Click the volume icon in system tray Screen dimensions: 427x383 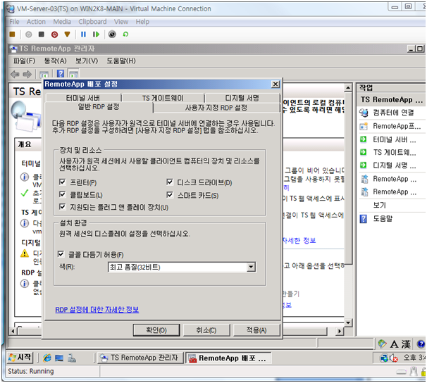click(394, 358)
